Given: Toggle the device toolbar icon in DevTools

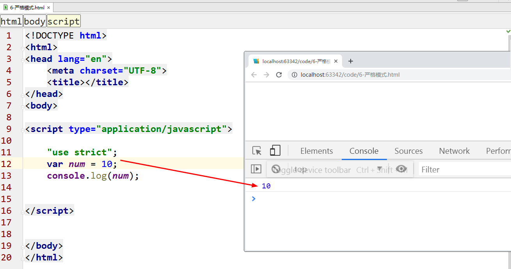Looking at the screenshot, I should (275, 151).
